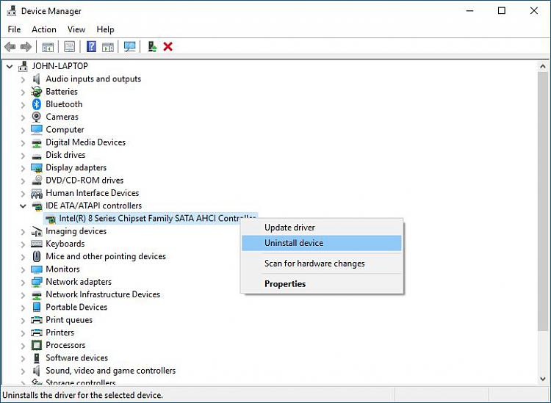The image size is (551, 403).
Task: Expand the Digital Media Devices node
Action: point(23,143)
